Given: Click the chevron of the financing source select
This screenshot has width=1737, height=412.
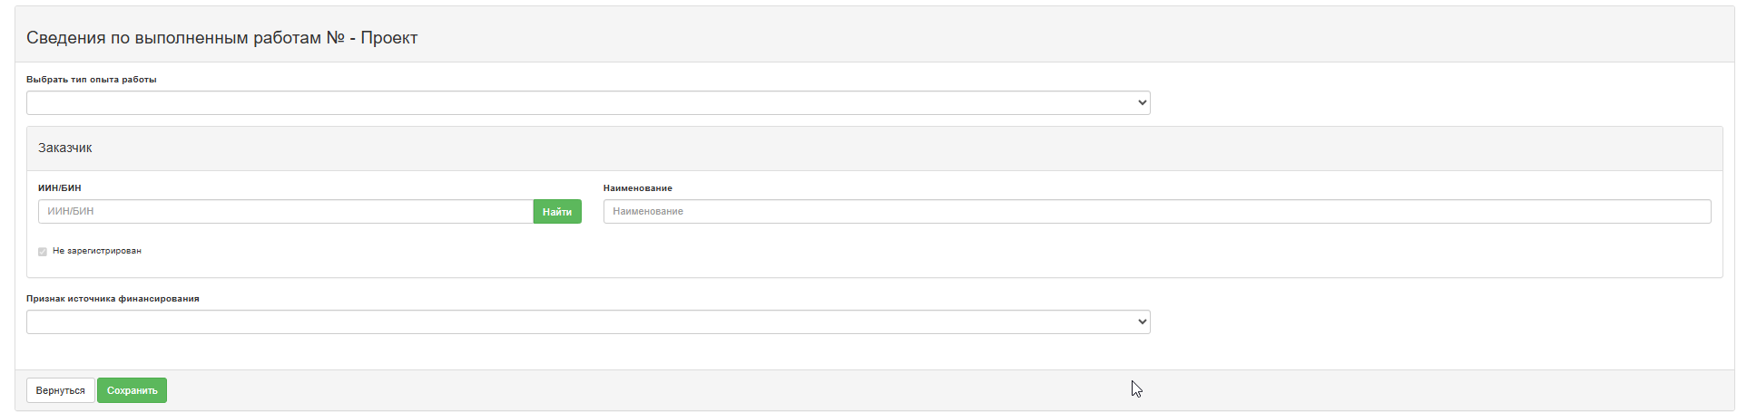Looking at the screenshot, I should [1142, 322].
